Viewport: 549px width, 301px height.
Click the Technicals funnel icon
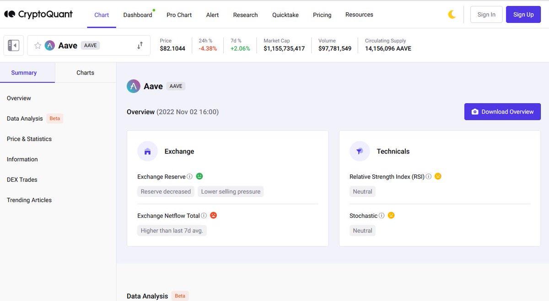360,151
